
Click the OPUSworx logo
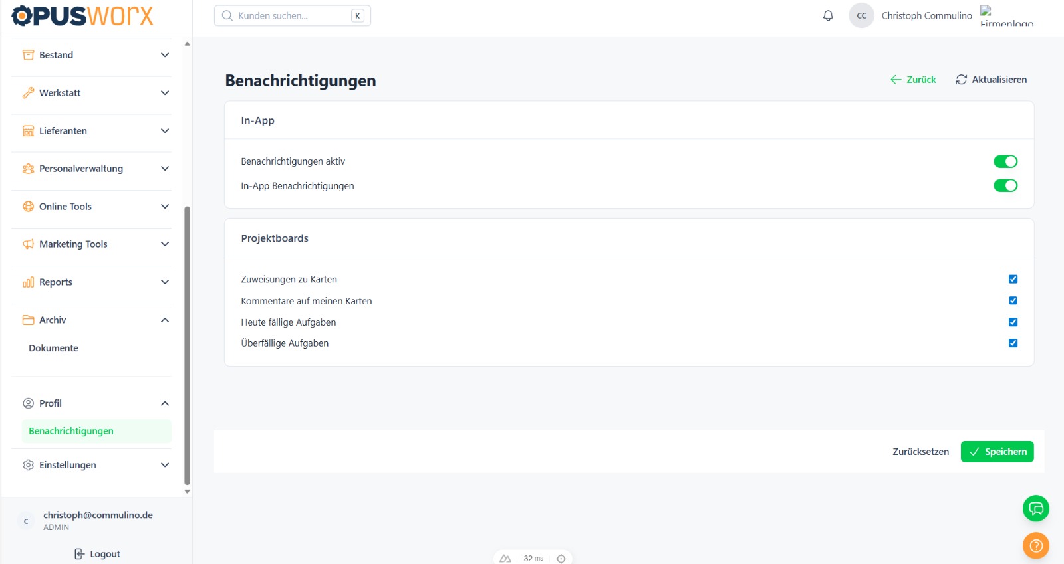coord(82,16)
